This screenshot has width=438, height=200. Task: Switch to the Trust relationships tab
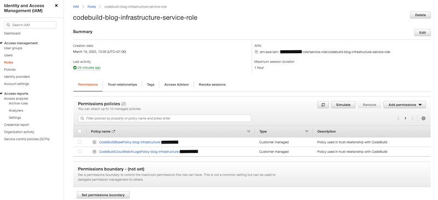[x=122, y=84]
